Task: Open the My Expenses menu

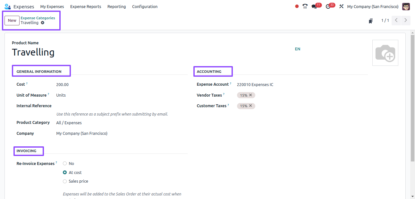Action: (52, 6)
